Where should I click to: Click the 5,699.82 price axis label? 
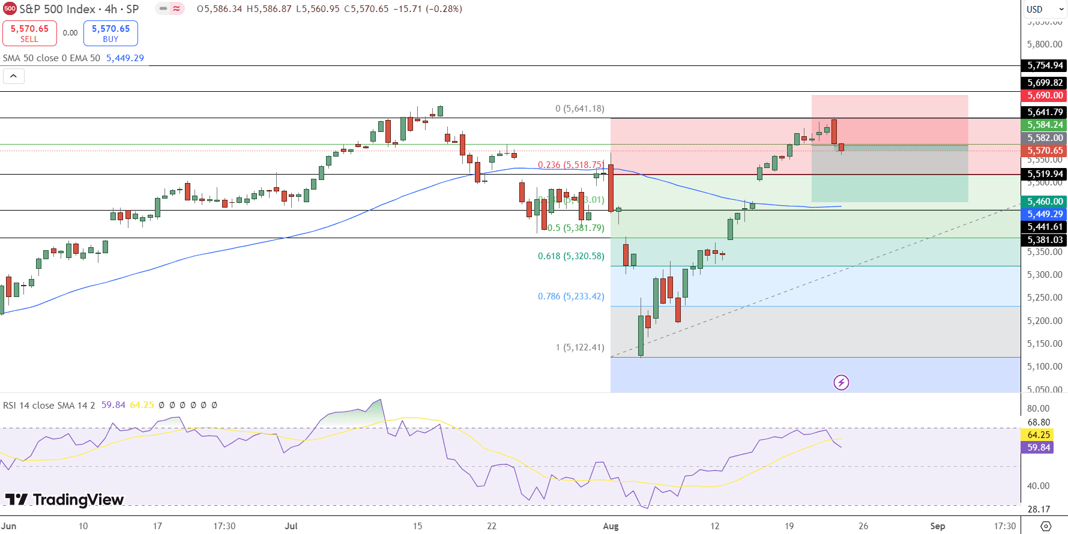1044,83
